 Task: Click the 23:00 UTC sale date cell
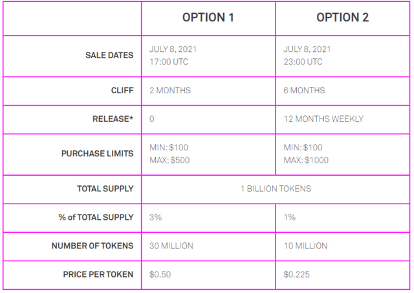(x=343, y=56)
